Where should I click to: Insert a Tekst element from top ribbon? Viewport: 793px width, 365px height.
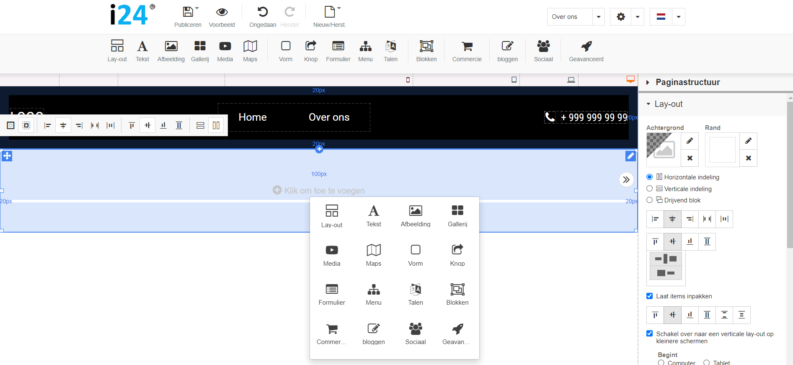(x=142, y=51)
